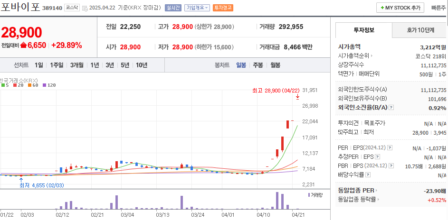Click the 코스닥 market badge
Screen dimensions: 448x220
click(72, 8)
